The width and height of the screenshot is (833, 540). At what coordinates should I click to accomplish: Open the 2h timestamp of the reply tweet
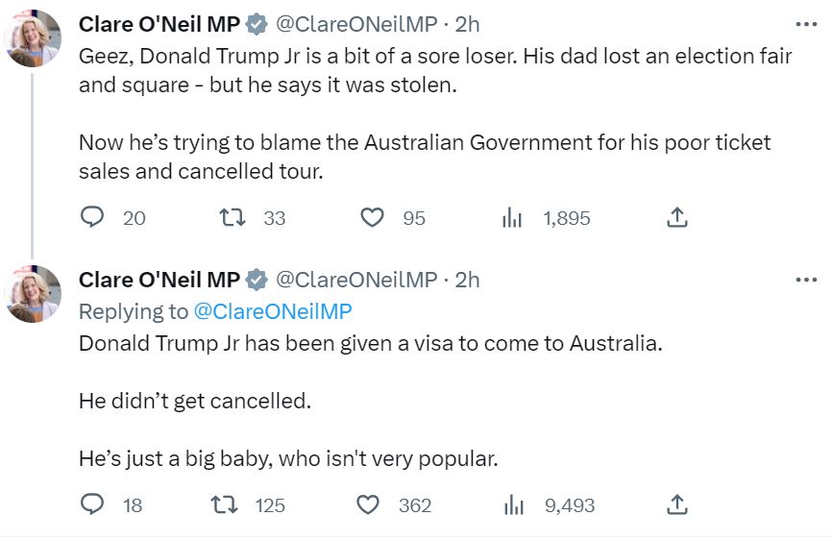pyautogui.click(x=467, y=280)
